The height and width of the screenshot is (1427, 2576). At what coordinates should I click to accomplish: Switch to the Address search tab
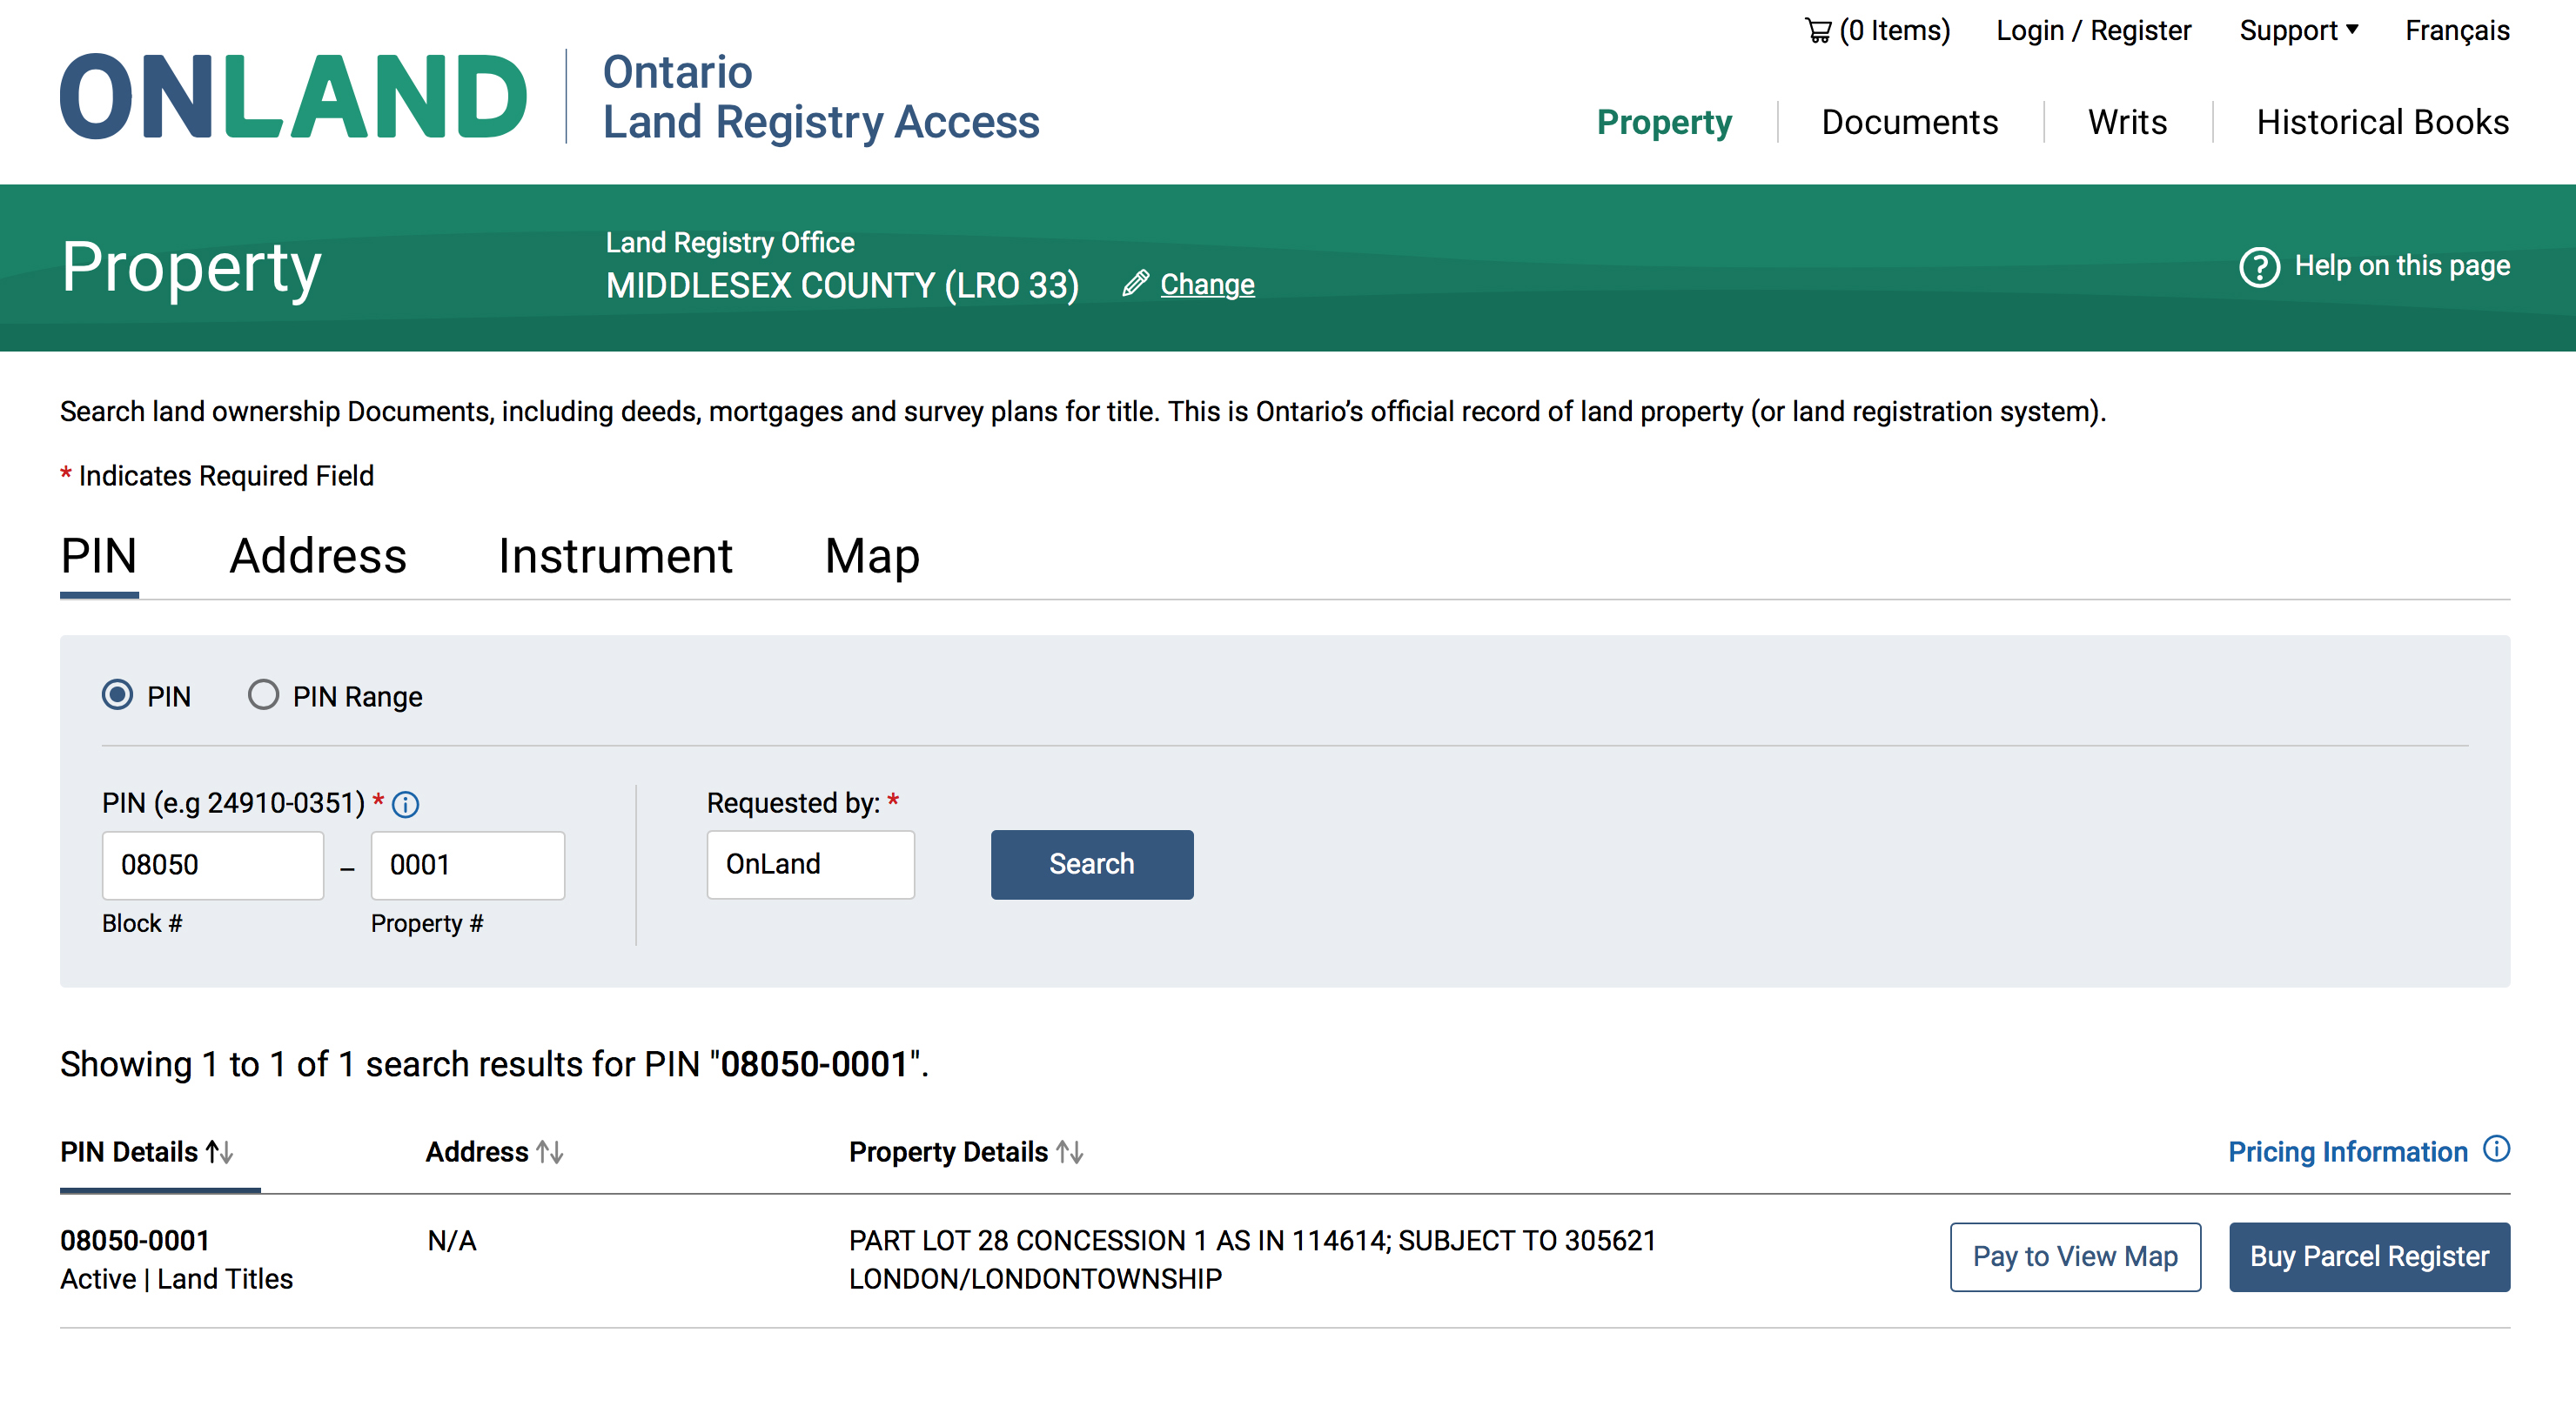(x=318, y=555)
